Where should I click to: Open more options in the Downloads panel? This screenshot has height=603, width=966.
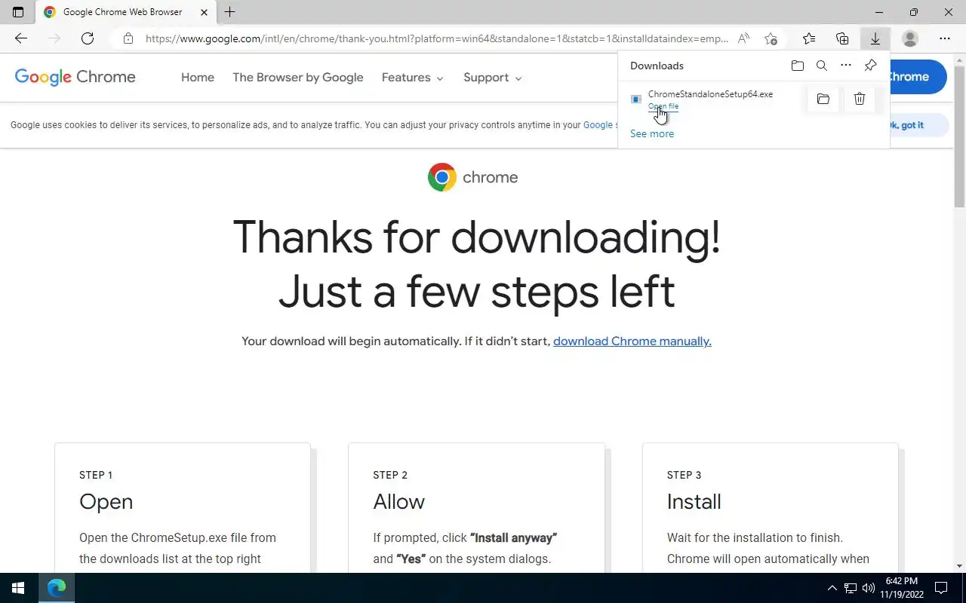[x=846, y=66]
